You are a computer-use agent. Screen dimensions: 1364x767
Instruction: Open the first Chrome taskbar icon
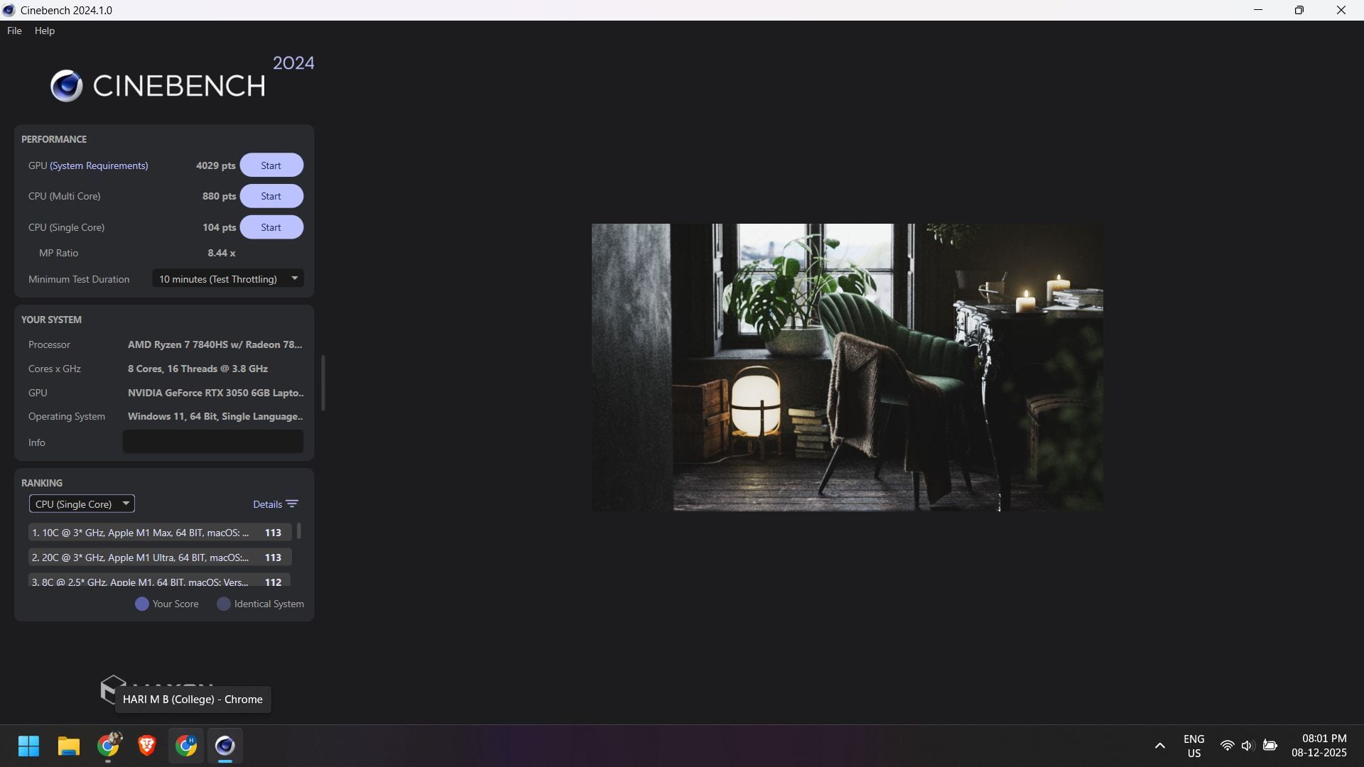click(x=108, y=746)
